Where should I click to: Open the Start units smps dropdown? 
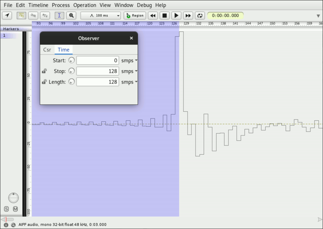click(129, 60)
